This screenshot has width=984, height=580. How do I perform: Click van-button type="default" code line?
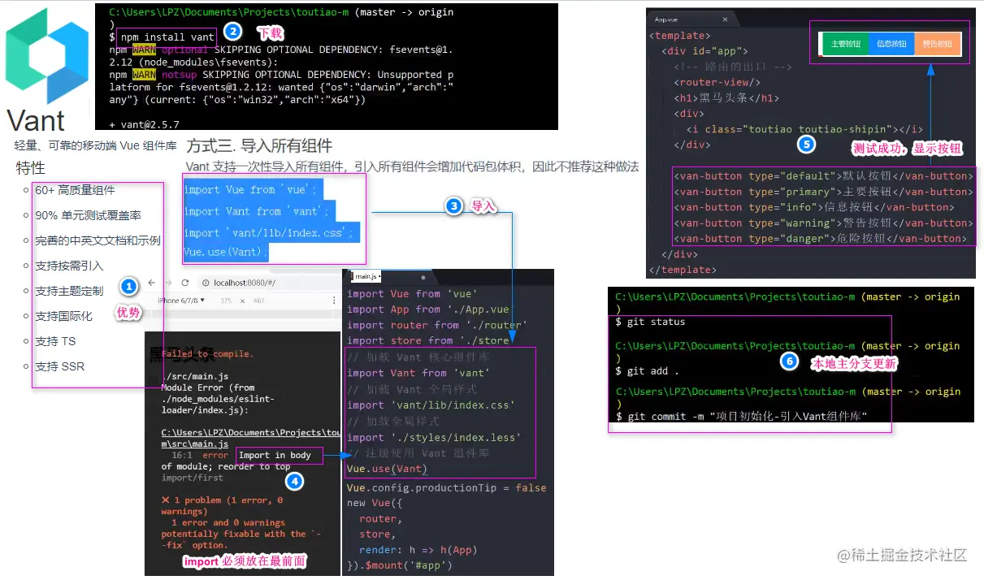click(x=823, y=175)
